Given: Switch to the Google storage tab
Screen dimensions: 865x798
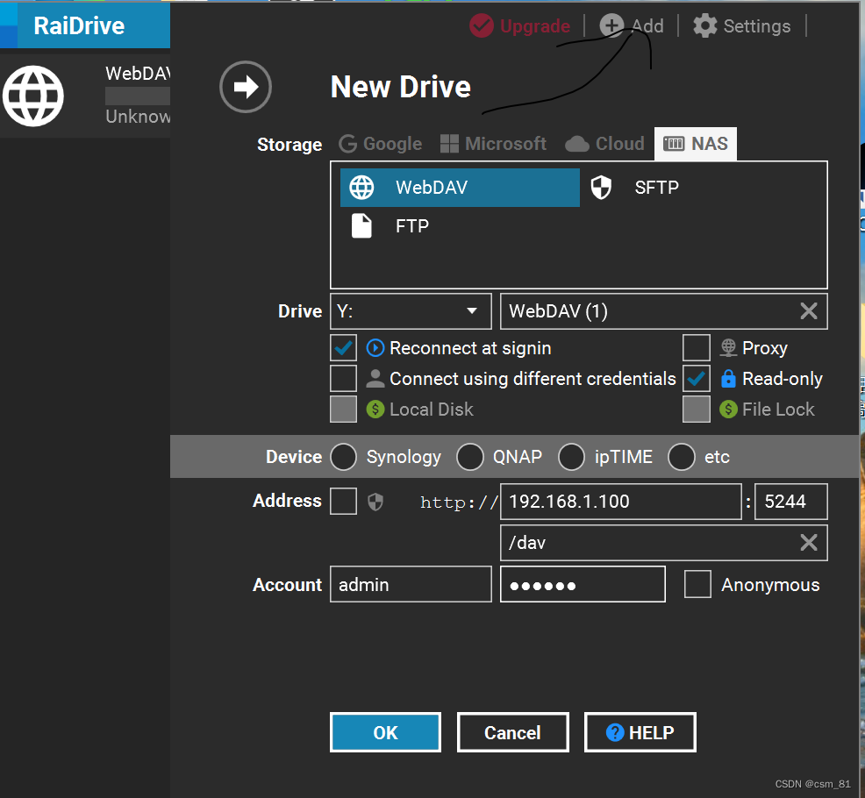Looking at the screenshot, I should pyautogui.click(x=381, y=144).
